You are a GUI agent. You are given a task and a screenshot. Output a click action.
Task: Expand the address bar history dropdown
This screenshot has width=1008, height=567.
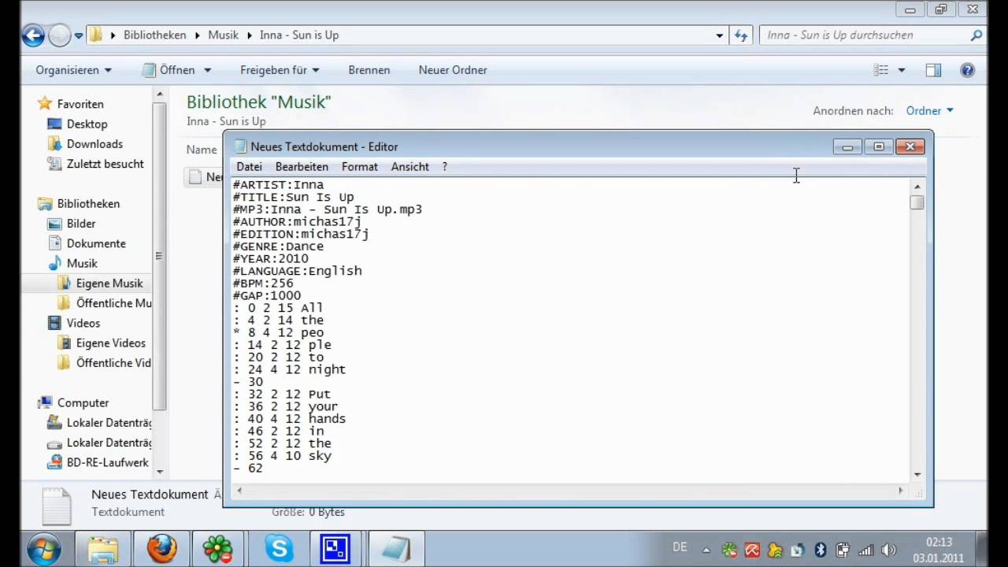(x=719, y=35)
